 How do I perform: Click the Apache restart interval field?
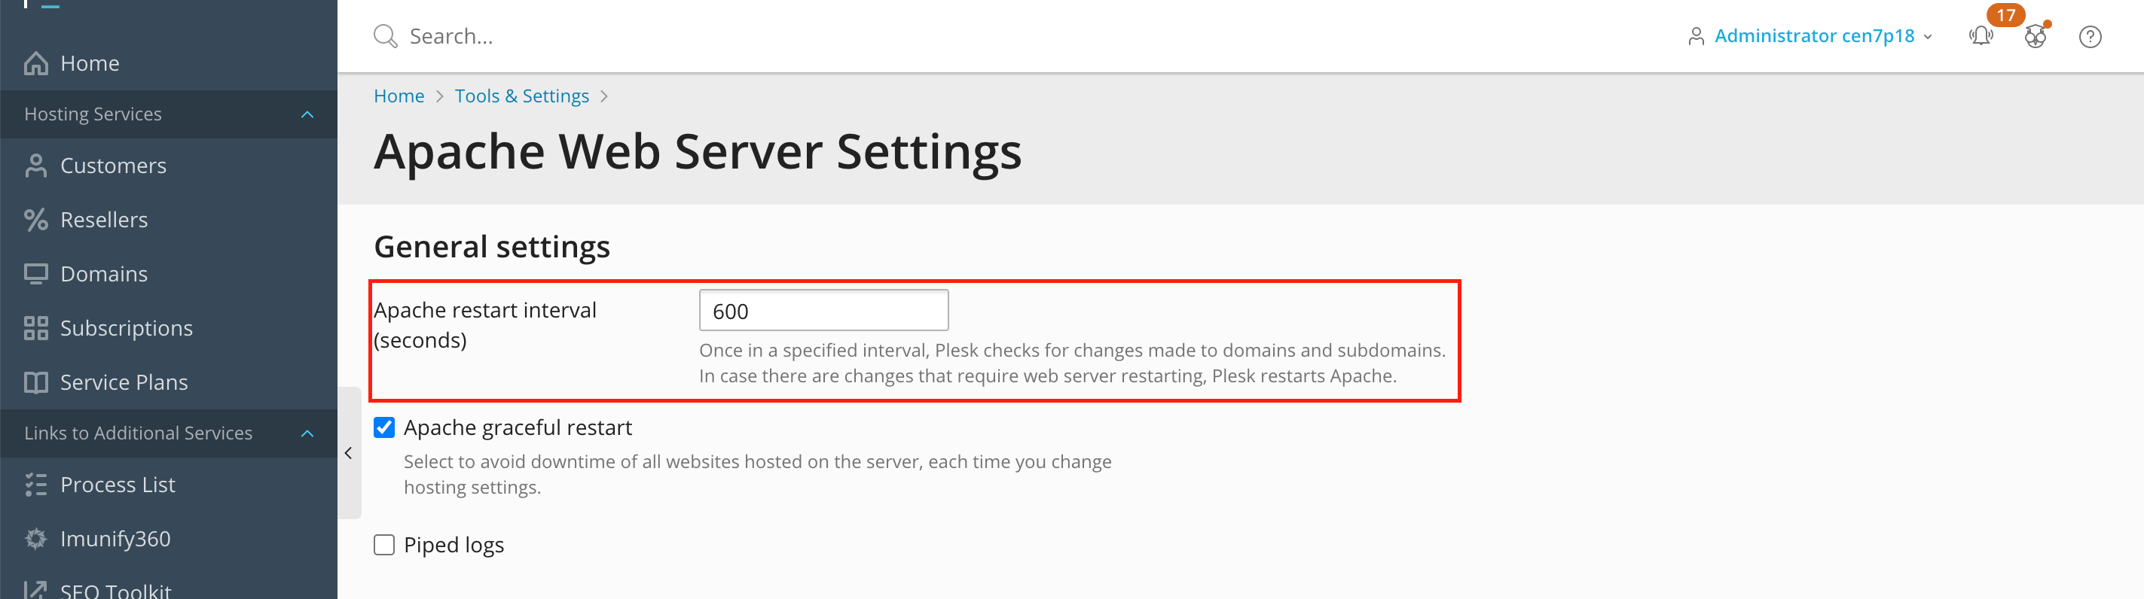(823, 311)
